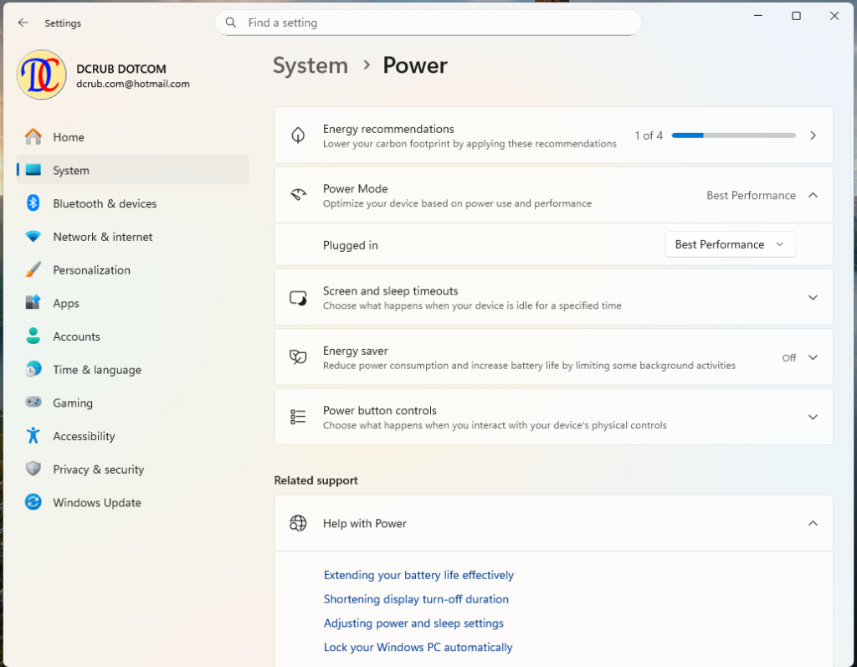Open the Energy recommendations chevron arrow

(x=813, y=135)
